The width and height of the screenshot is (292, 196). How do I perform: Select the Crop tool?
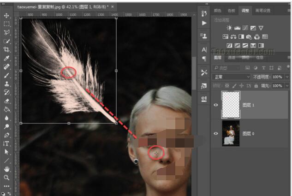click(6, 49)
